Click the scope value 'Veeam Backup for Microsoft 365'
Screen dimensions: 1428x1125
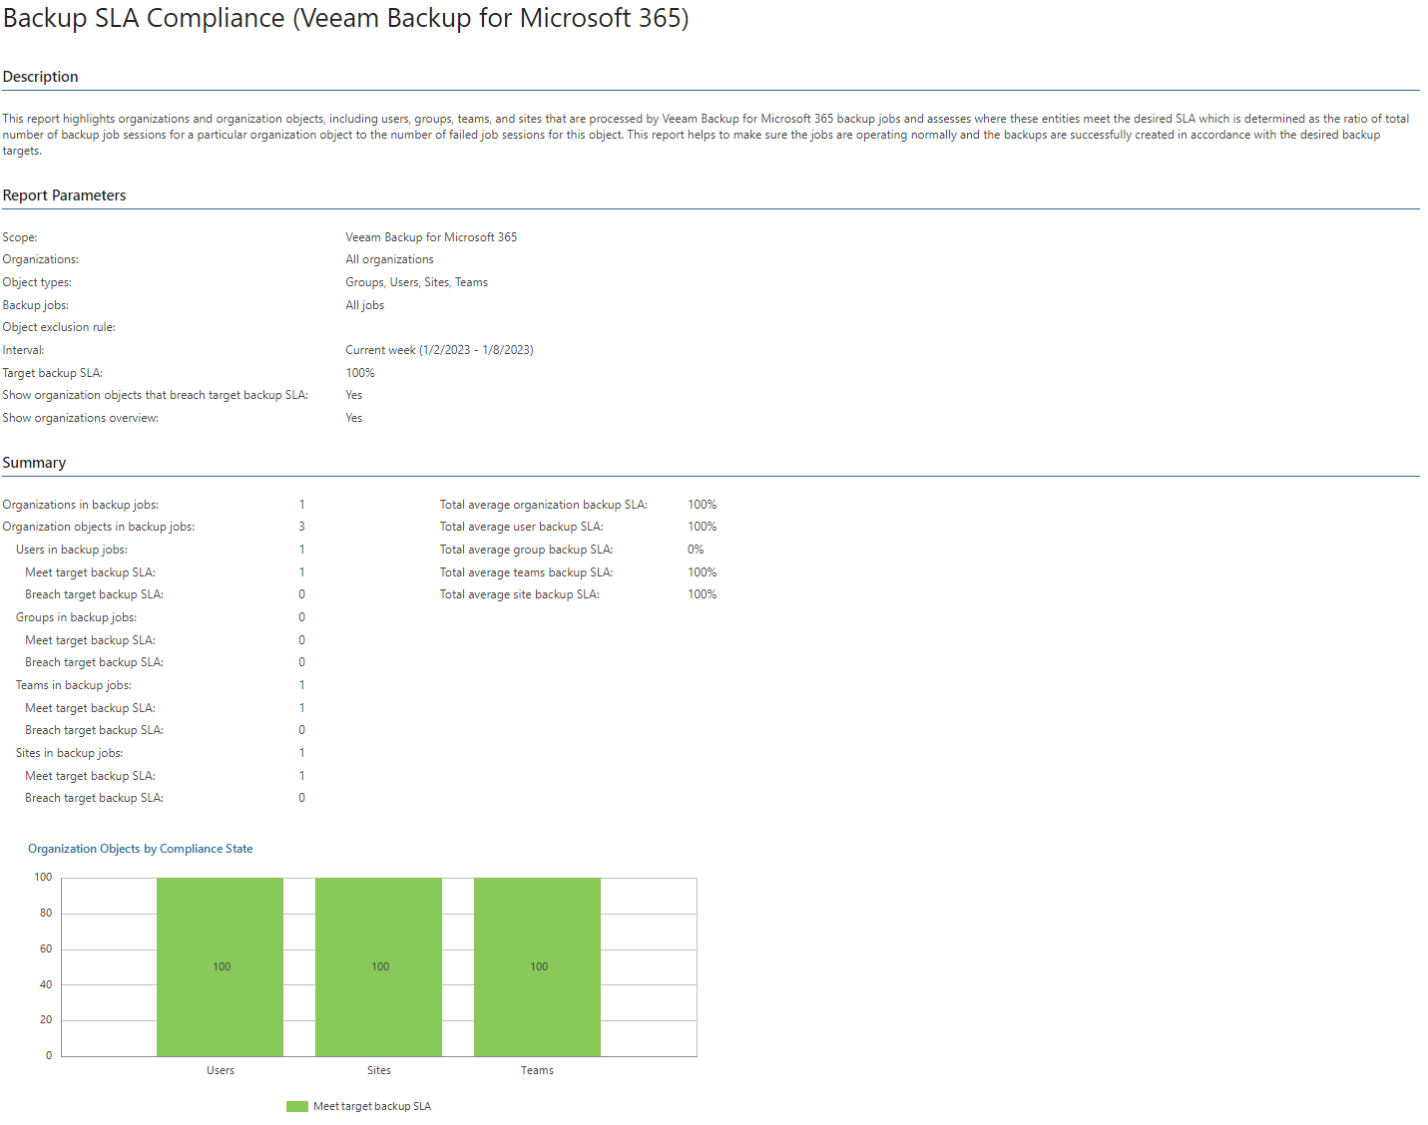(x=431, y=237)
